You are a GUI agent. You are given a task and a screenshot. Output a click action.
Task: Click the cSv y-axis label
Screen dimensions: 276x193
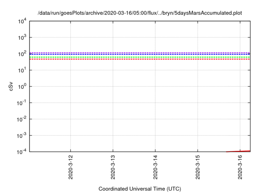[x=11, y=86]
